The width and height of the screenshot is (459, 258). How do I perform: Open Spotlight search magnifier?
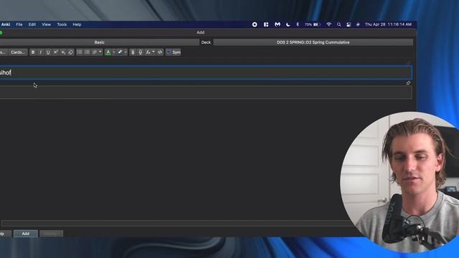point(339,24)
